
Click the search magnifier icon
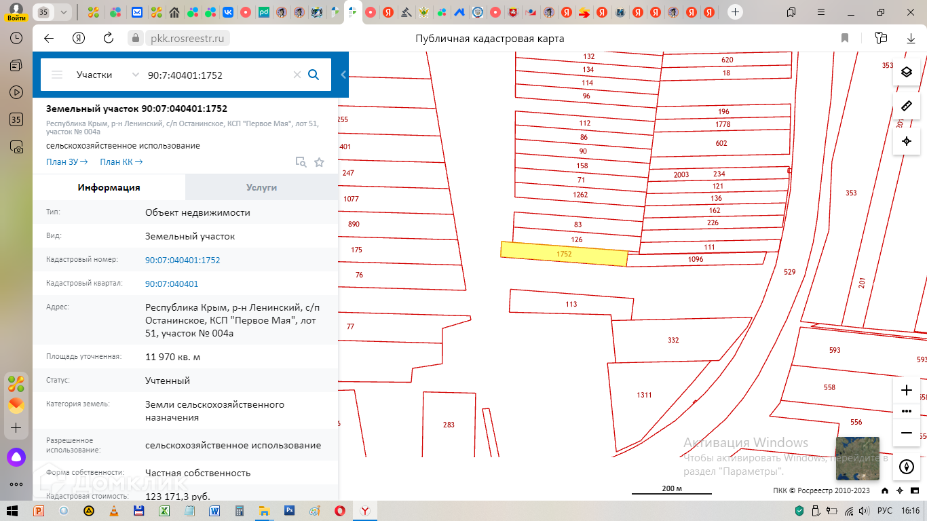(x=314, y=75)
